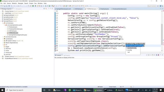Screen dimensions: 164x92
Task: Open the Navigate menu
Action: 20,3
